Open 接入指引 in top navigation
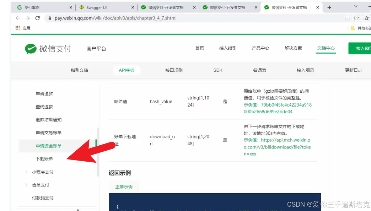 (x=228, y=48)
